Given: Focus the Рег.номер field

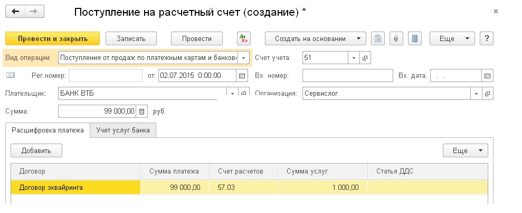Looking at the screenshot, I should pyautogui.click(x=106, y=76).
